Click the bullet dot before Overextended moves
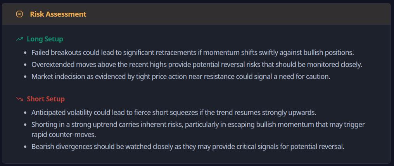The width and height of the screenshot is (394, 166). click(25, 65)
